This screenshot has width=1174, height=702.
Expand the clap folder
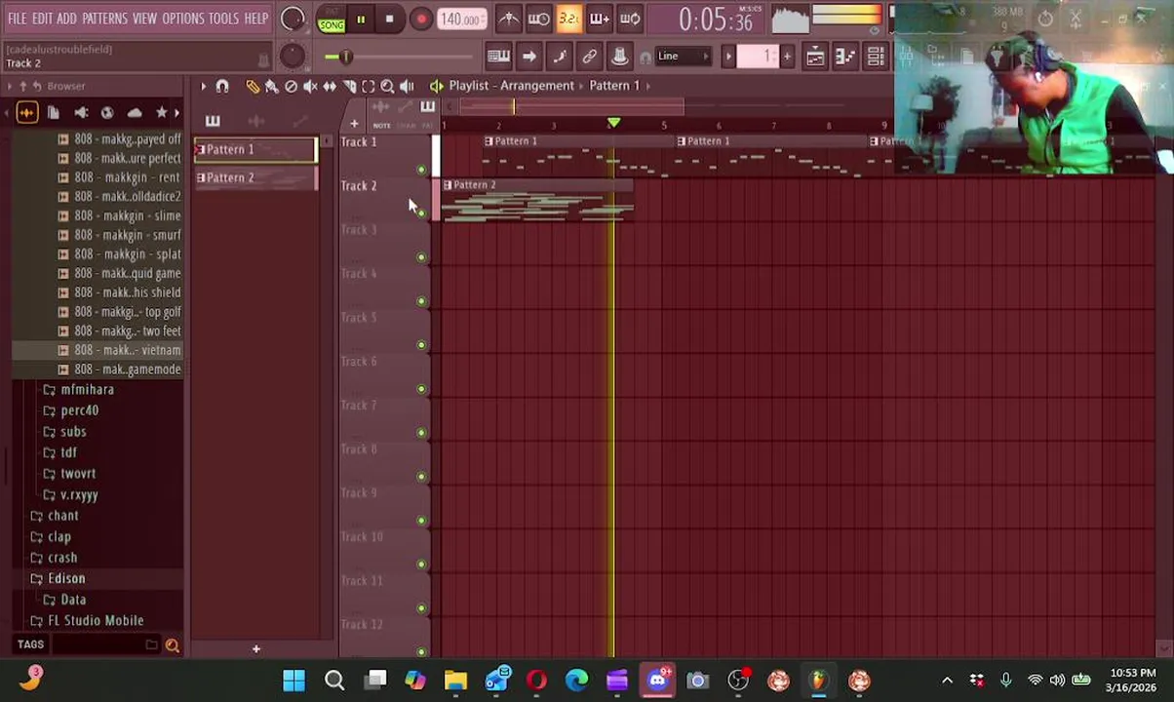coord(59,537)
